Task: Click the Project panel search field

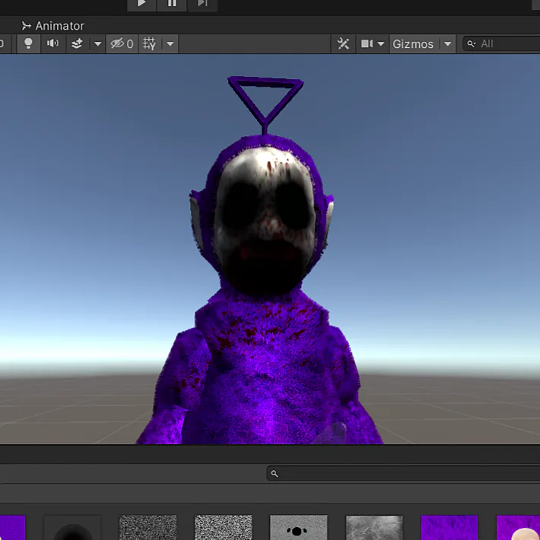Action: 403,473
